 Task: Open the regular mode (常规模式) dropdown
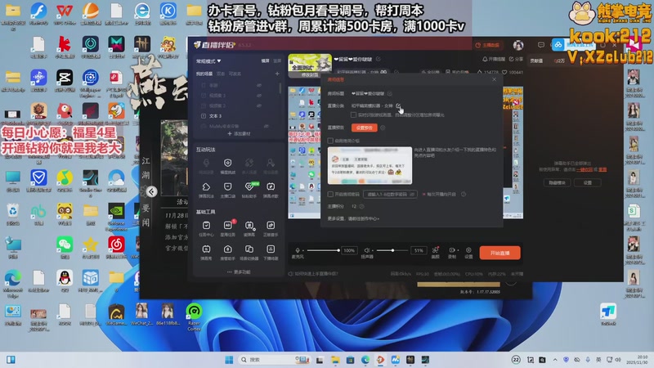pyautogui.click(x=208, y=61)
